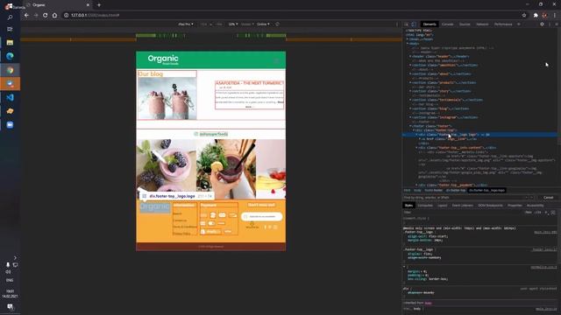
Task: Open the site hamburger menu icon
Action: (277, 60)
